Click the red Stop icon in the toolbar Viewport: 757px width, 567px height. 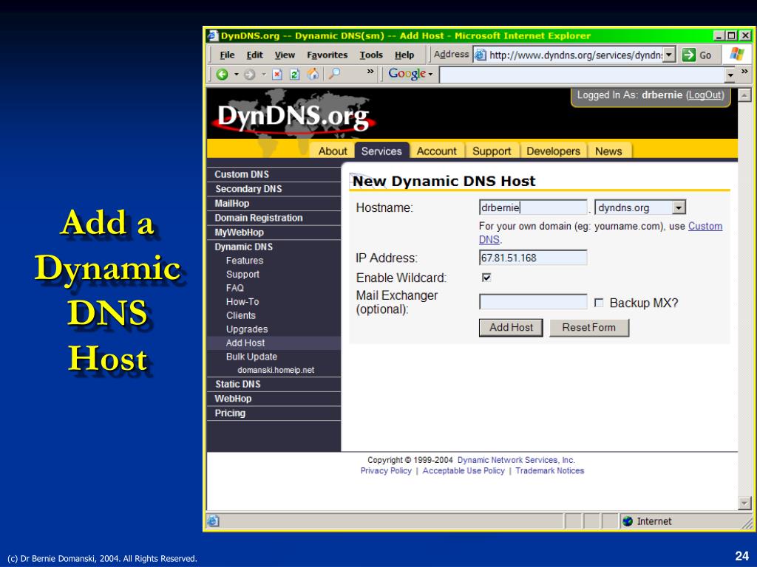(x=276, y=74)
